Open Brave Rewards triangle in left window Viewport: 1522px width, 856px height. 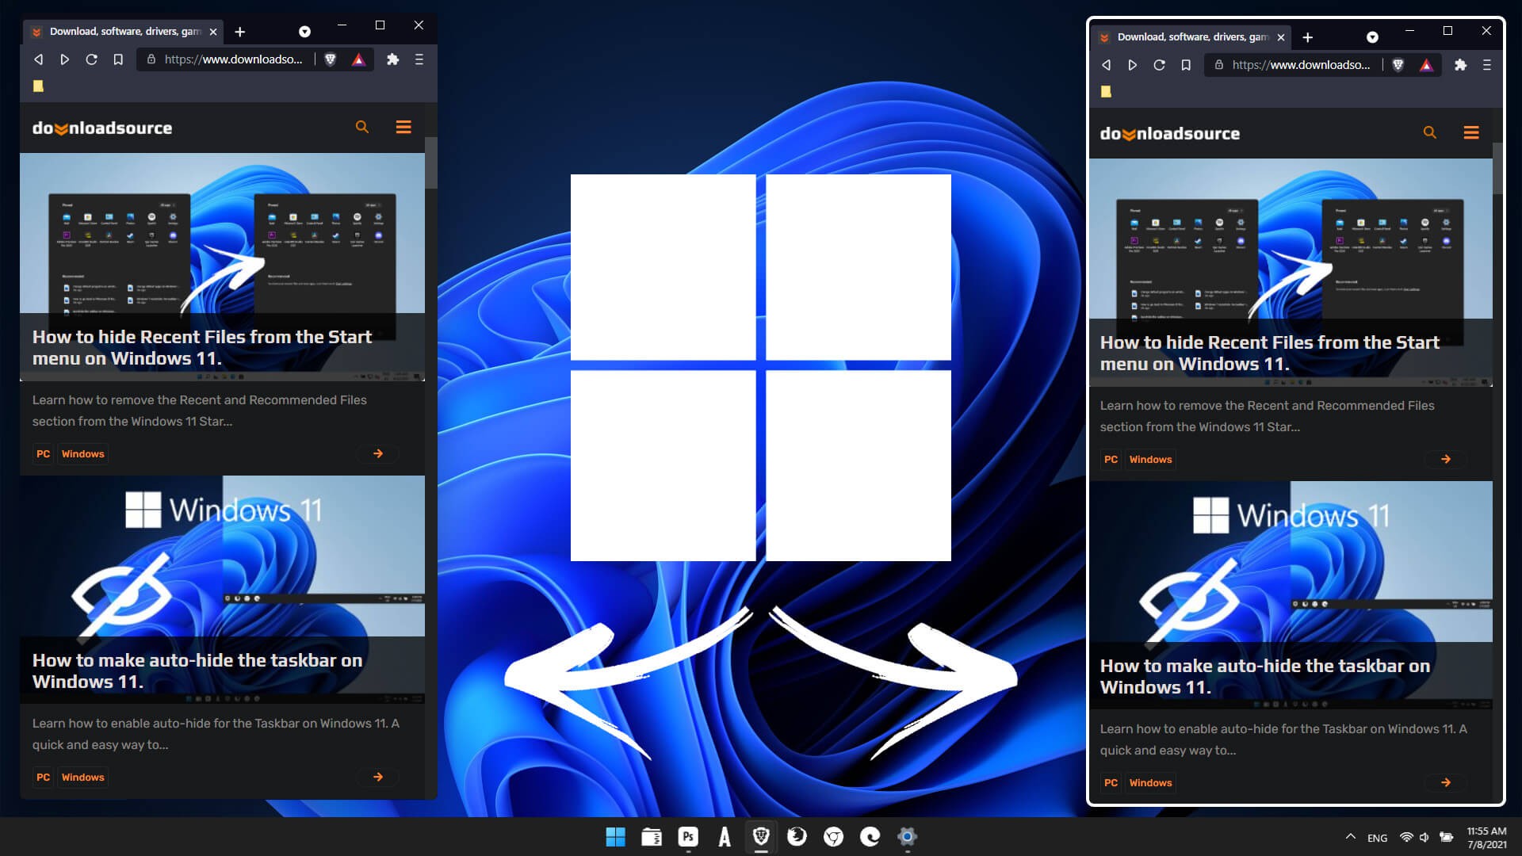point(358,59)
